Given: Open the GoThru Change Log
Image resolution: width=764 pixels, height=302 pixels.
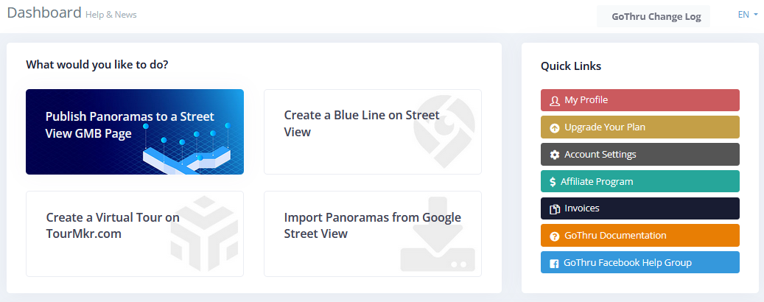Looking at the screenshot, I should tap(656, 16).
